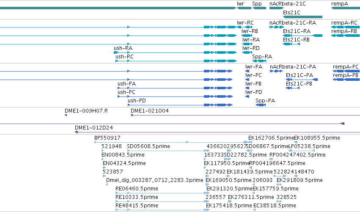Select transcript lwr-RB label

[250, 31]
